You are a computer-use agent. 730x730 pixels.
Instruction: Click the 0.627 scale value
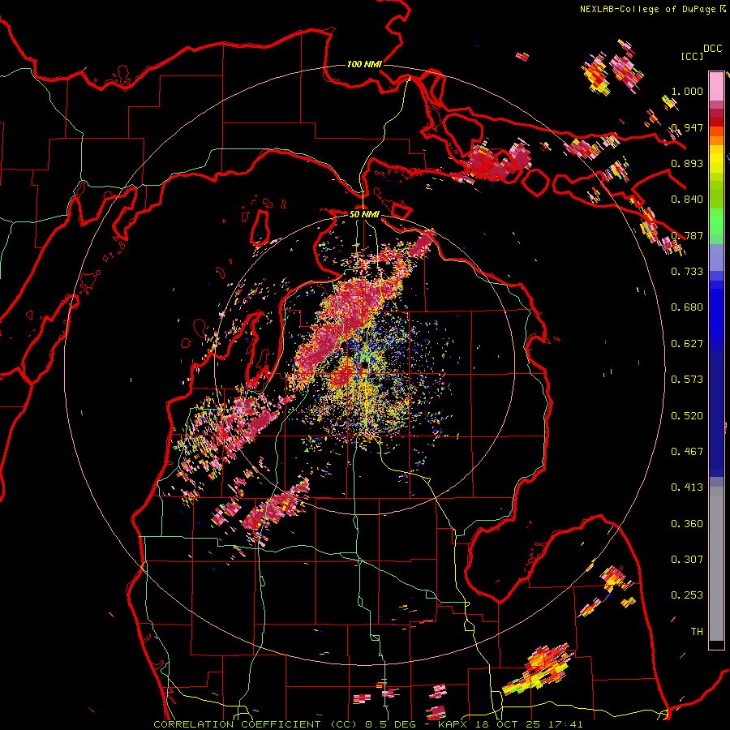[x=687, y=344]
